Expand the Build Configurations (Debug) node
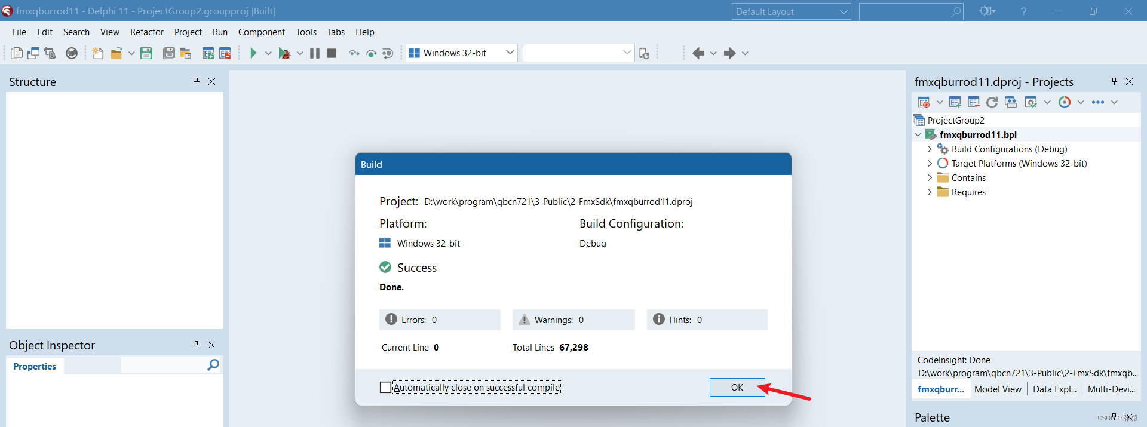Image resolution: width=1147 pixels, height=427 pixels. (930, 149)
